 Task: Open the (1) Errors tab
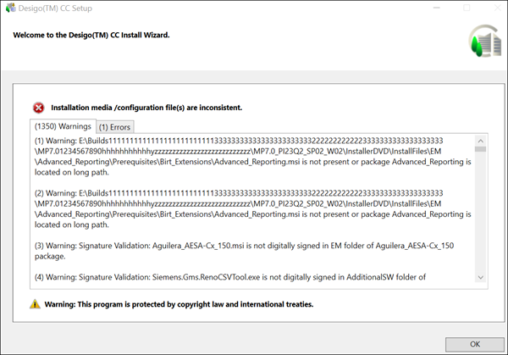(x=114, y=127)
